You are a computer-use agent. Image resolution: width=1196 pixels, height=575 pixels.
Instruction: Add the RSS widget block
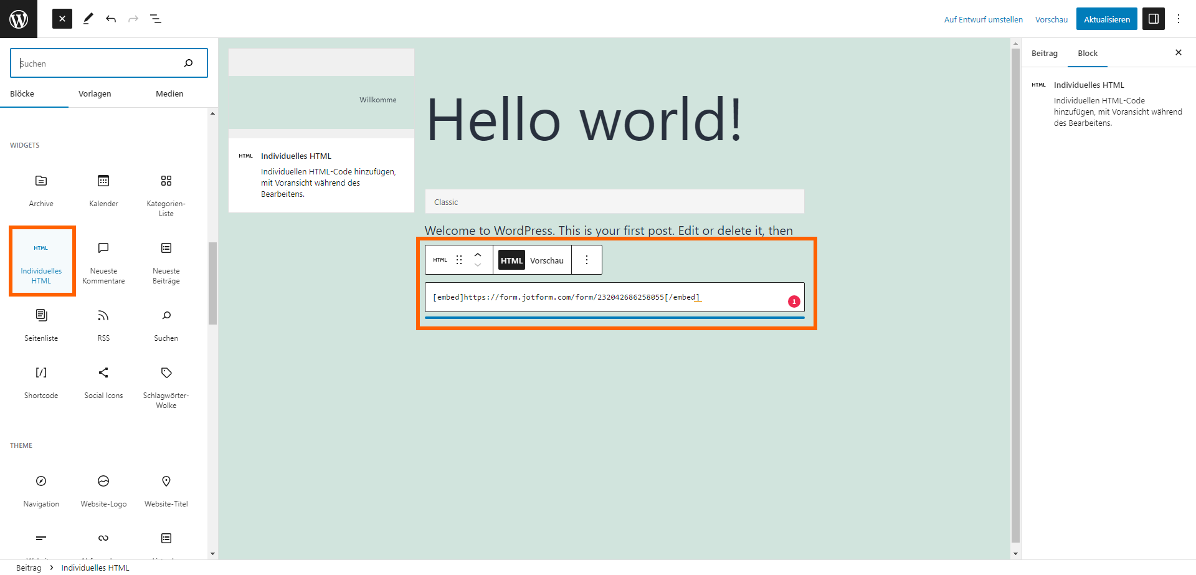tap(103, 324)
